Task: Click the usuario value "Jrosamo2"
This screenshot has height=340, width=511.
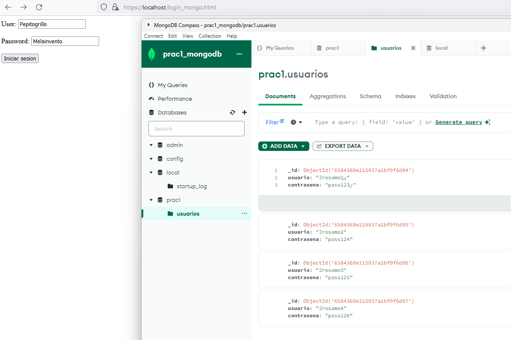Action: [x=331, y=232]
